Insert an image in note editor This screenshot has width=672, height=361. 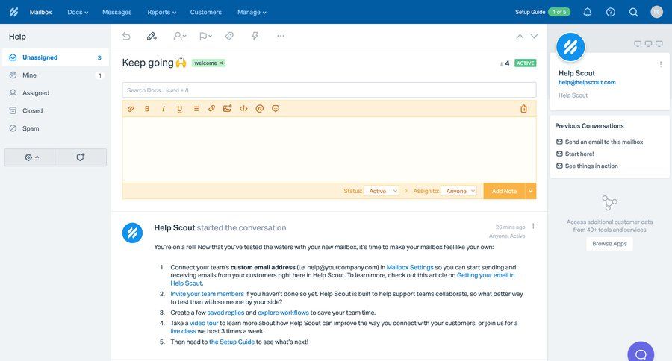(227, 109)
